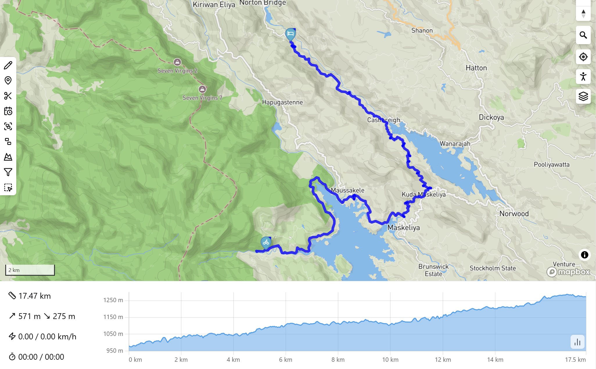The height and width of the screenshot is (369, 596).
Task: Toggle the map attribution info panel
Action: pos(585,255)
